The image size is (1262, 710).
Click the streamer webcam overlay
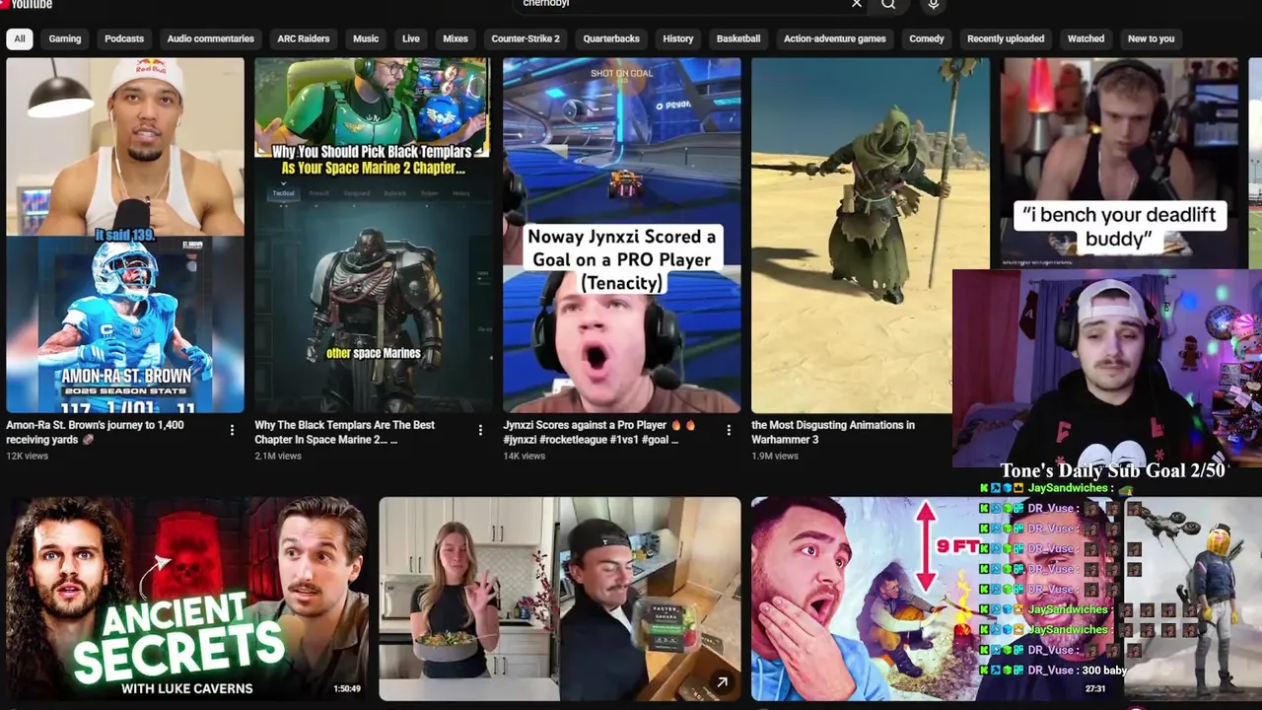coord(1106,367)
